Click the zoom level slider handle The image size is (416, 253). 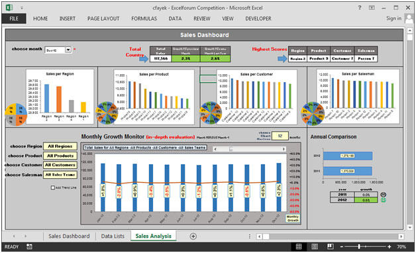(x=359, y=246)
